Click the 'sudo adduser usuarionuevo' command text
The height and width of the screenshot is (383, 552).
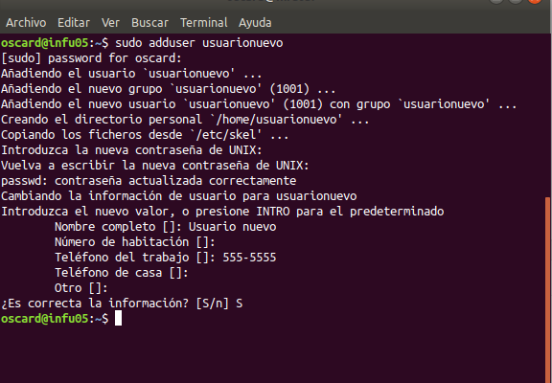point(199,43)
